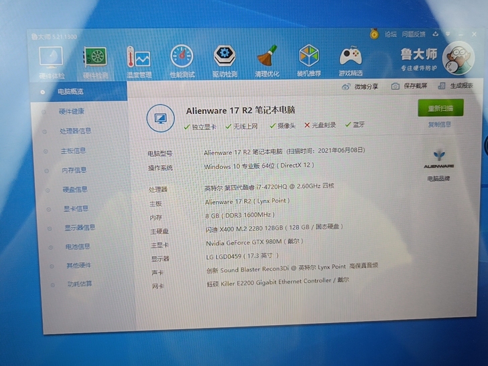Launch 性能测试 performance test
Image resolution: width=488 pixels, height=366 pixels.
(x=182, y=61)
